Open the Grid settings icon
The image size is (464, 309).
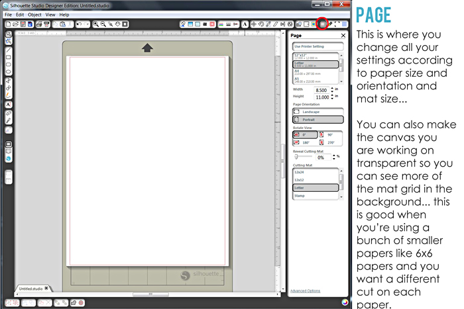[345, 24]
